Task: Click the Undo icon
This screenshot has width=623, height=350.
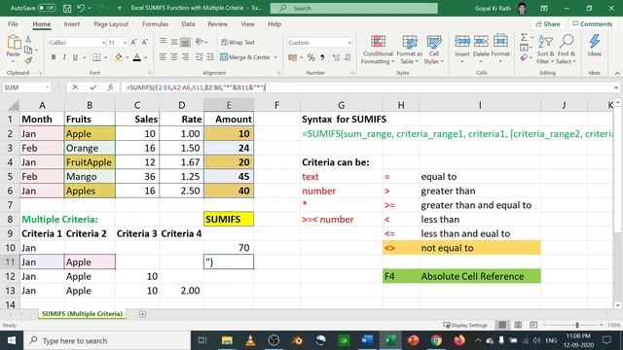Action: click(x=81, y=8)
